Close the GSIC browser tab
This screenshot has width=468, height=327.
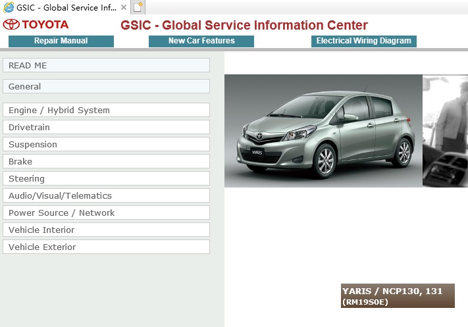124,7
